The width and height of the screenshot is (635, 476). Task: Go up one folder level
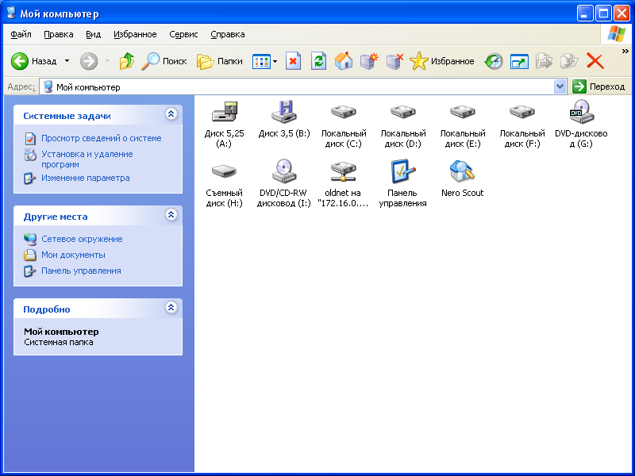click(126, 61)
